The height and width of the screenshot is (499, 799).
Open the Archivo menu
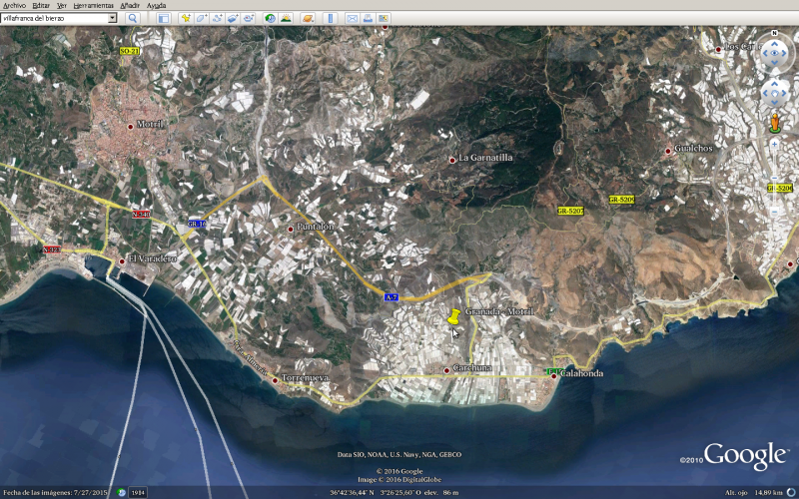[x=14, y=5]
